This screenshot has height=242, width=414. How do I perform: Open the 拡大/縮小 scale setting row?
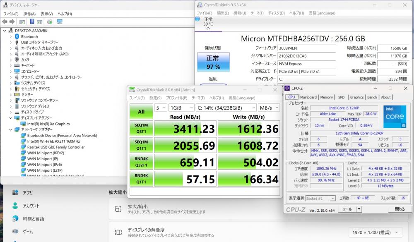click(260, 209)
